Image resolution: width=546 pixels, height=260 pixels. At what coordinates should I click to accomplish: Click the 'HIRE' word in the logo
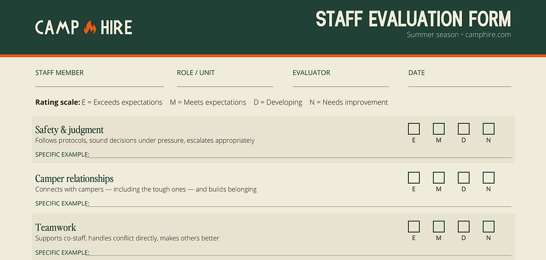click(116, 27)
